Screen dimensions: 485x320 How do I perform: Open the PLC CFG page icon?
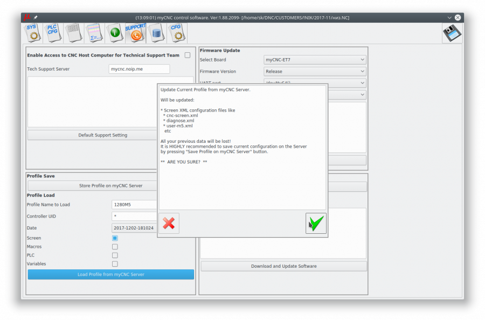tap(53, 32)
